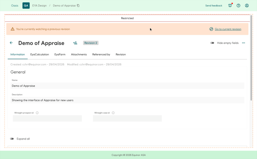Toggle the Hide empty fields switch
Image resolution: width=257 pixels, height=159 pixels.
coord(212,43)
